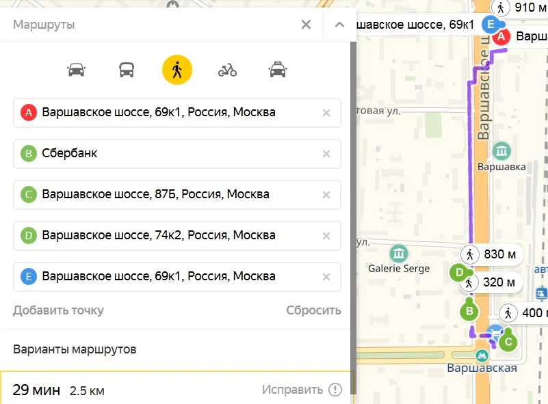
Task: Click the Исправить link
Action: [x=293, y=390]
